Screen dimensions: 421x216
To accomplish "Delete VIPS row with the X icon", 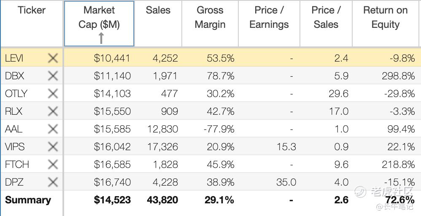I will coord(53,147).
